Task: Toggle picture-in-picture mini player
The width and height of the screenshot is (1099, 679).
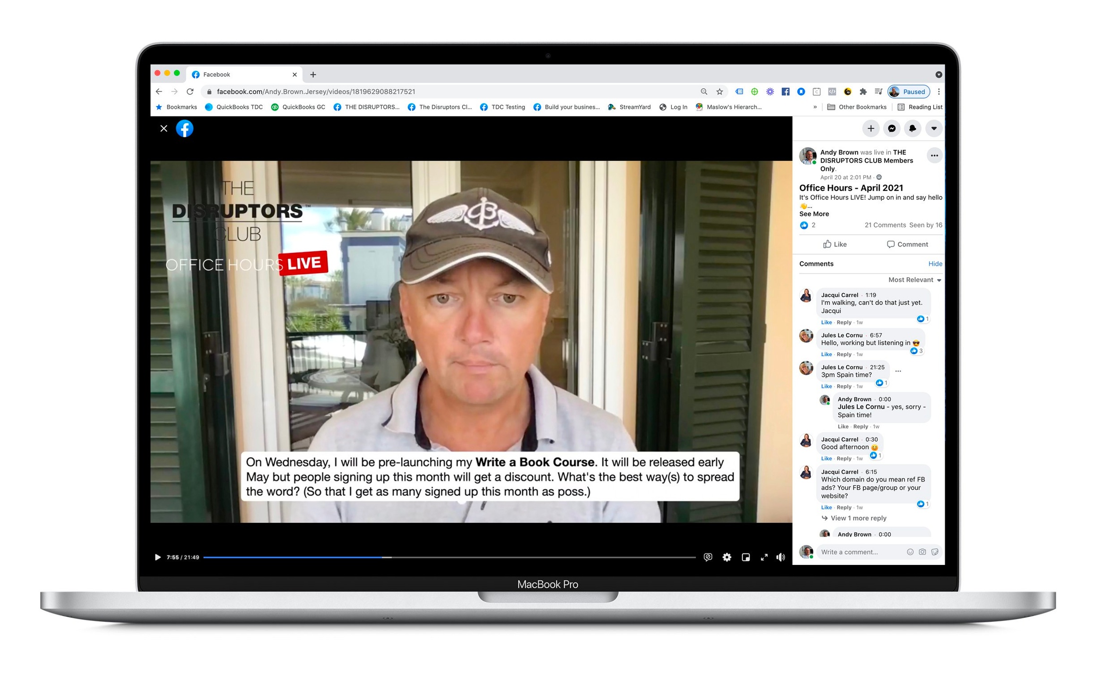Action: 745,557
